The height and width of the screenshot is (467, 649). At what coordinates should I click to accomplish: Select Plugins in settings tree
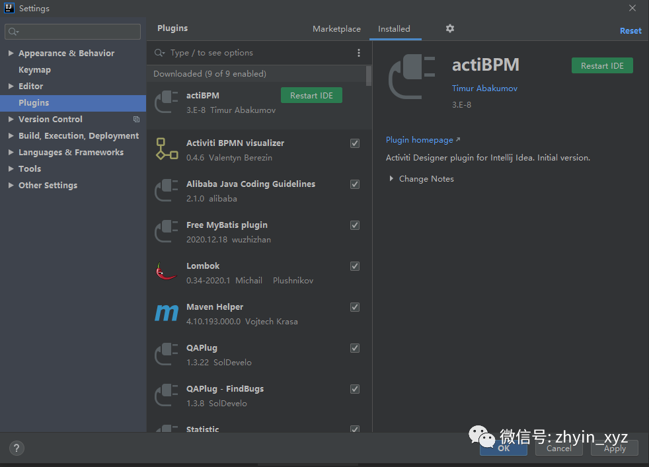click(x=73, y=102)
